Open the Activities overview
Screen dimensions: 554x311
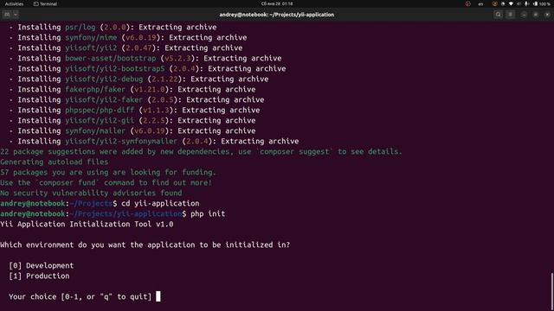[x=14, y=3]
